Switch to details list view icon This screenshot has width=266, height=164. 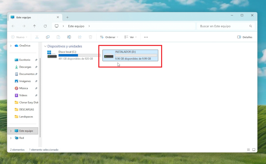(x=248, y=150)
